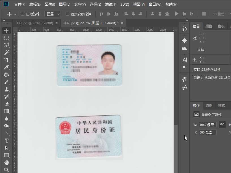Align vertical centers in options bar
The width and height of the screenshot is (231, 173).
point(109,14)
